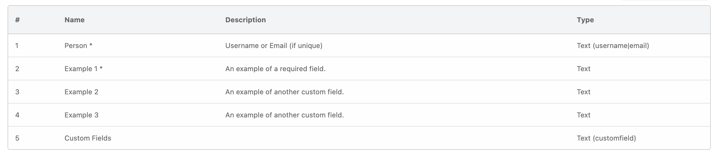Click the Type column header
Screen dimensions: 716x155
coord(585,20)
